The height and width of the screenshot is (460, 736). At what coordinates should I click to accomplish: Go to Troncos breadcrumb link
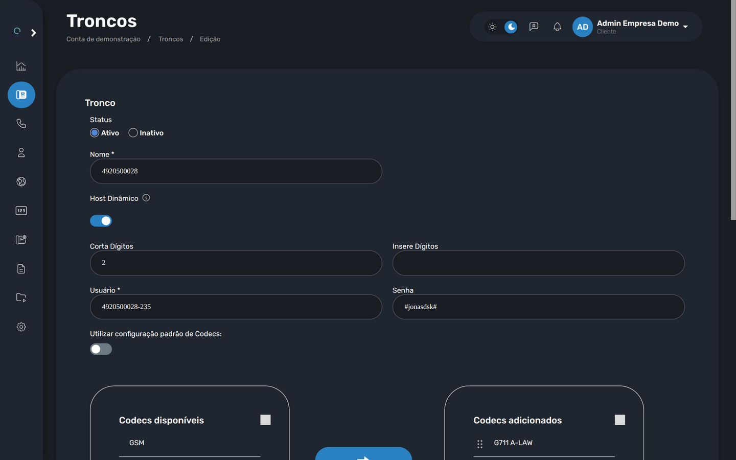tap(171, 39)
